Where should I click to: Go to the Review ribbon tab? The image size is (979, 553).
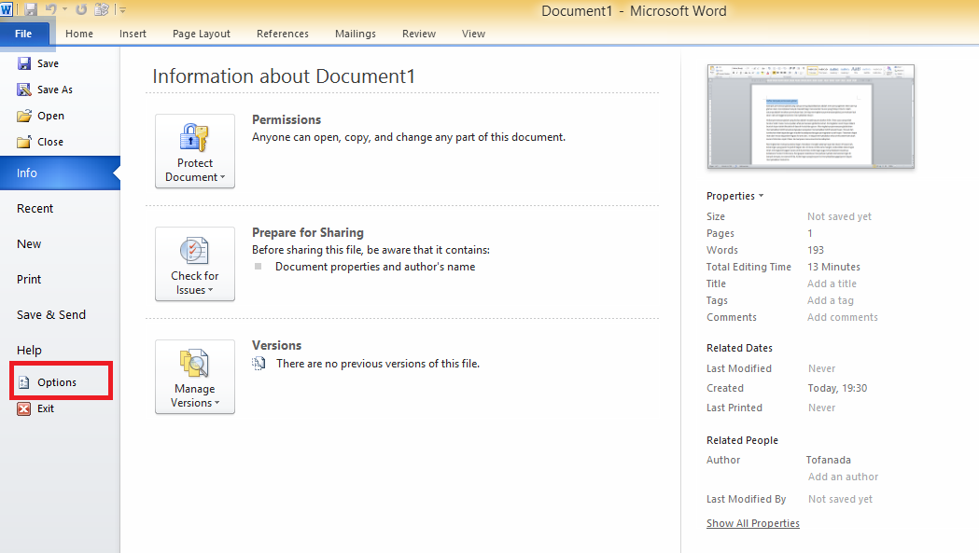pos(419,34)
